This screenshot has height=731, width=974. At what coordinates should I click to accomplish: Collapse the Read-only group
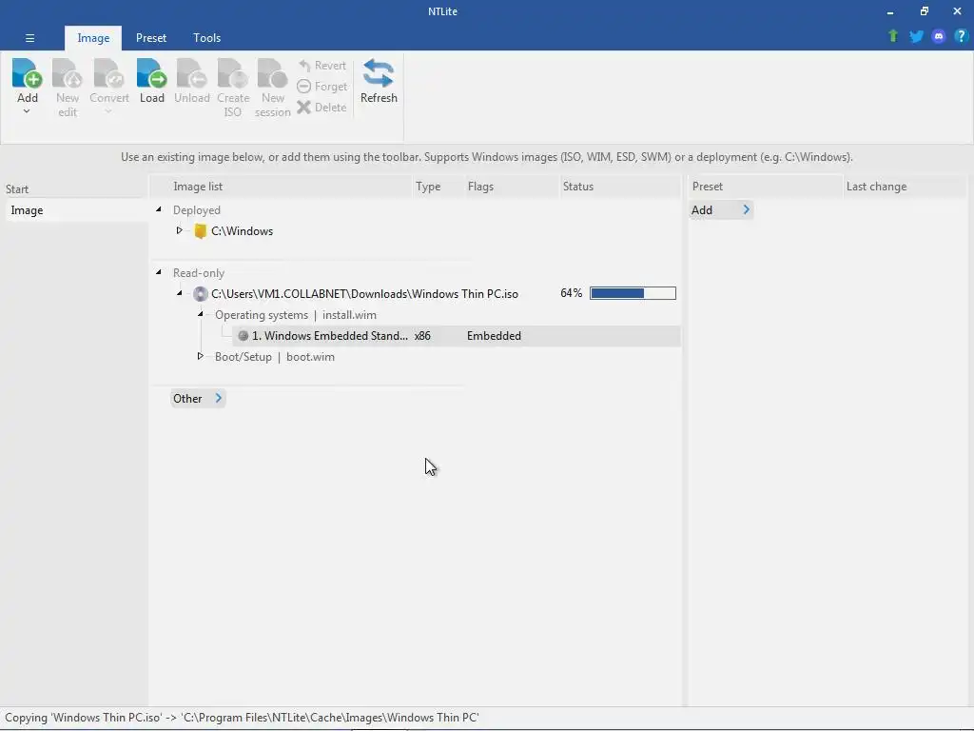click(159, 272)
